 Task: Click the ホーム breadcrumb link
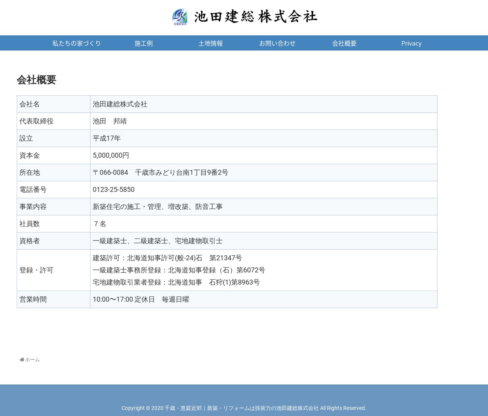32,360
